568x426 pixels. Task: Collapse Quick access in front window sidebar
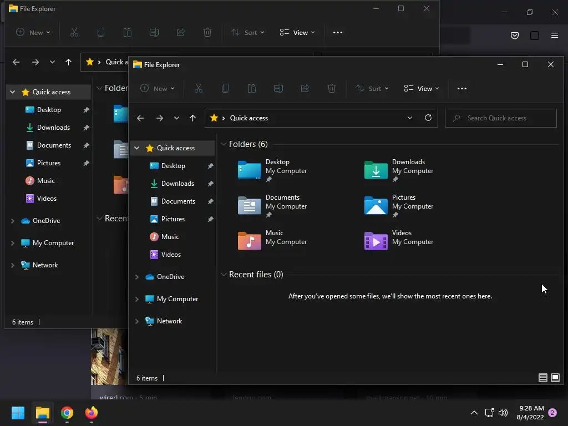tap(137, 148)
